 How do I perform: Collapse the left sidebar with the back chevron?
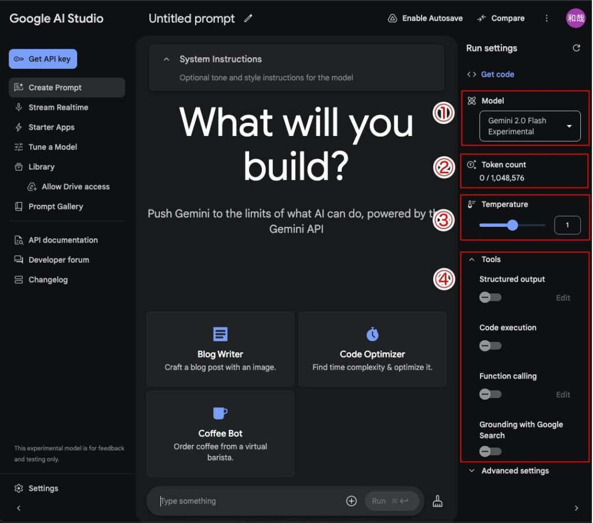point(19,509)
